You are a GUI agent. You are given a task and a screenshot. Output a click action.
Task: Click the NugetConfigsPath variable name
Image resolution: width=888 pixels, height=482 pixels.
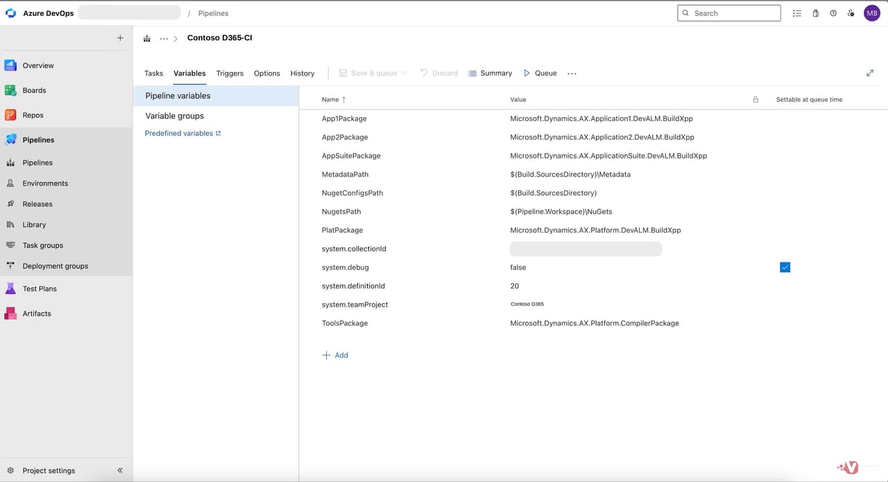352,193
